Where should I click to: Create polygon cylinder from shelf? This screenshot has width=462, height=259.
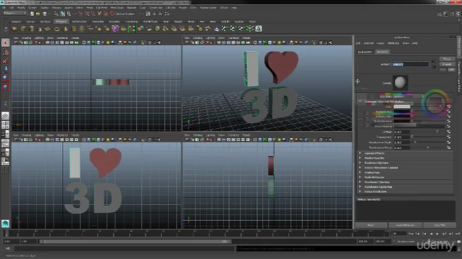pos(31,29)
